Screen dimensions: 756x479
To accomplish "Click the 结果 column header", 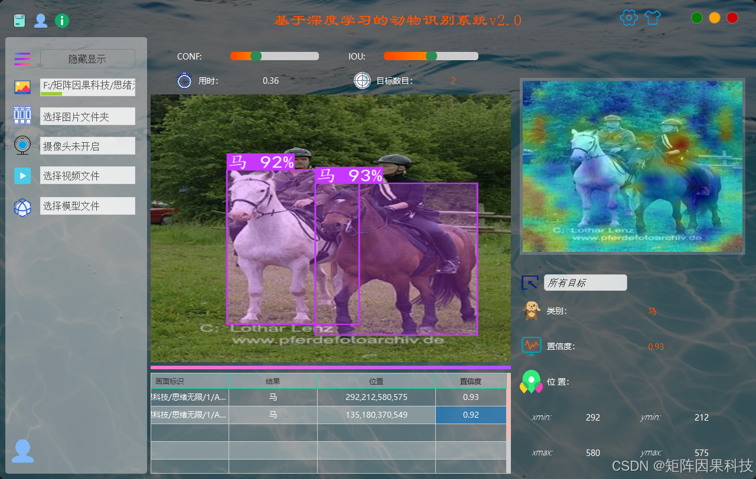I will (273, 382).
